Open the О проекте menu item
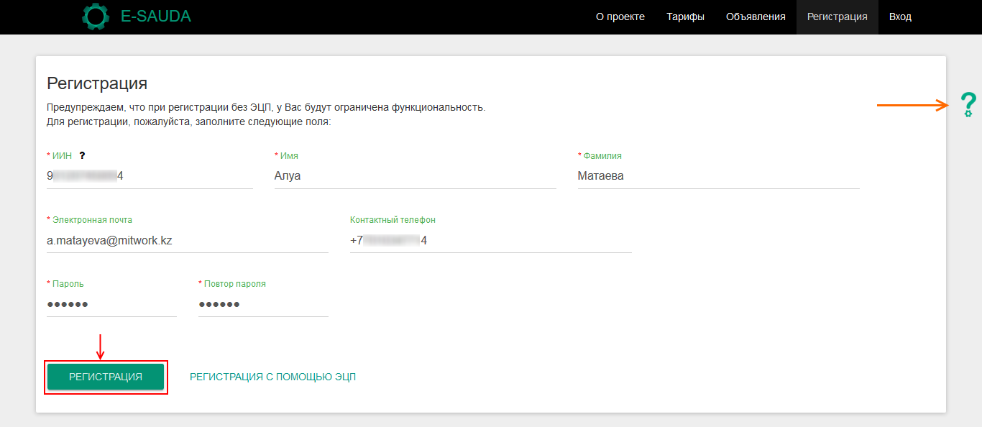982x427 pixels. [620, 17]
